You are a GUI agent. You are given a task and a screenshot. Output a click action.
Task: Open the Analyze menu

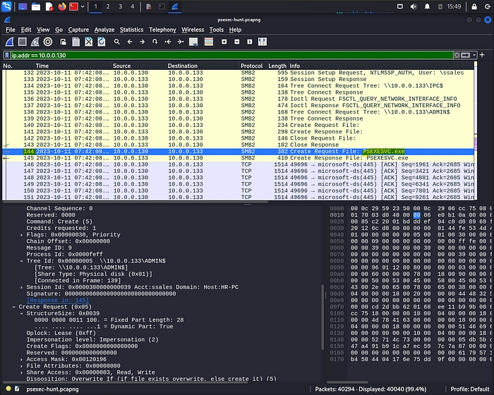[x=104, y=30]
